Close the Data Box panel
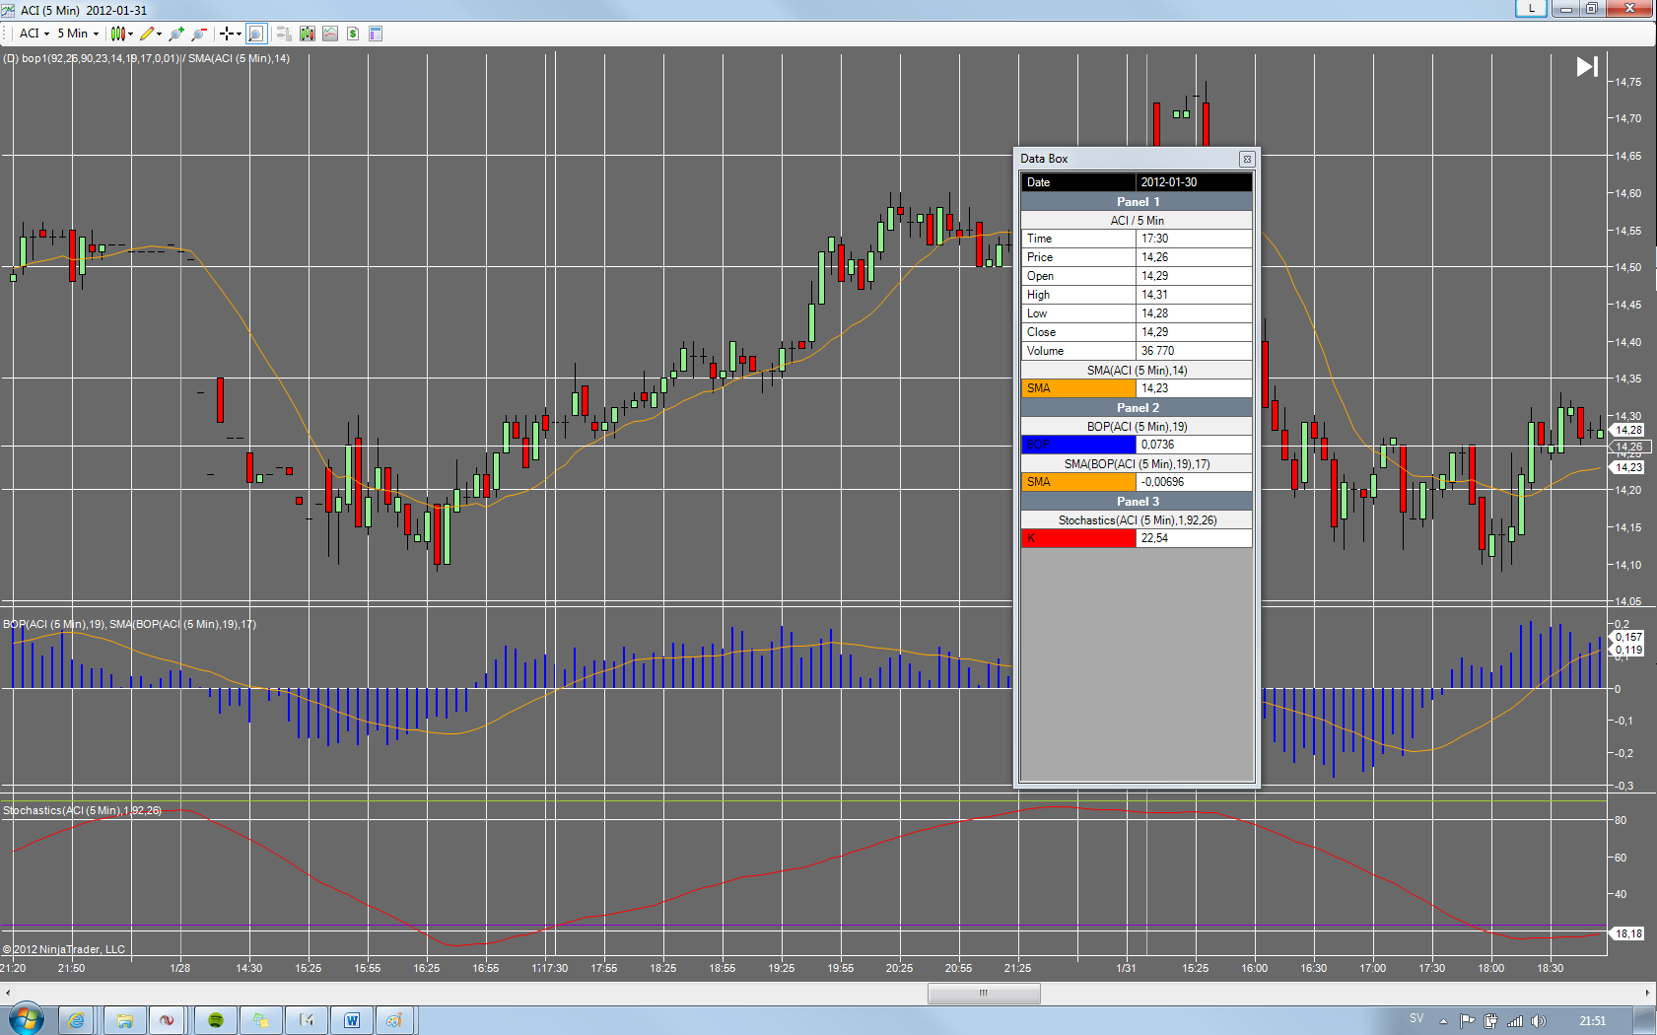This screenshot has height=1035, width=1657. [1246, 159]
